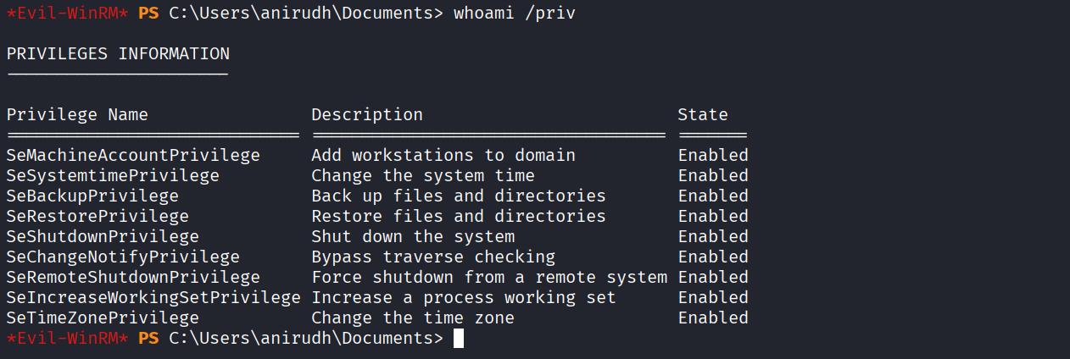
Task: Click 'Back up files and directories' description
Action: pos(459,196)
